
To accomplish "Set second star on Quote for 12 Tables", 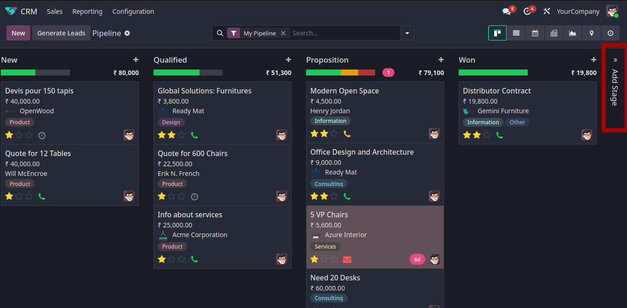I will tap(19, 197).
